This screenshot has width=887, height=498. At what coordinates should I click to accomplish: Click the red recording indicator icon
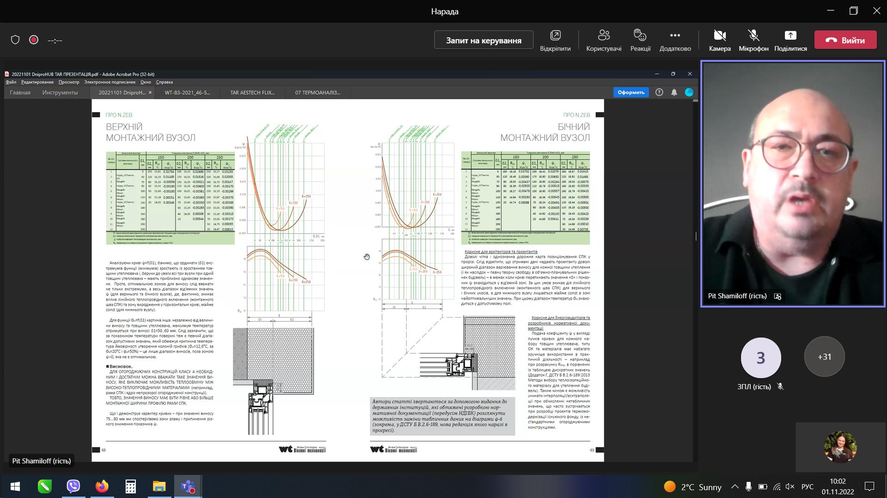click(34, 40)
